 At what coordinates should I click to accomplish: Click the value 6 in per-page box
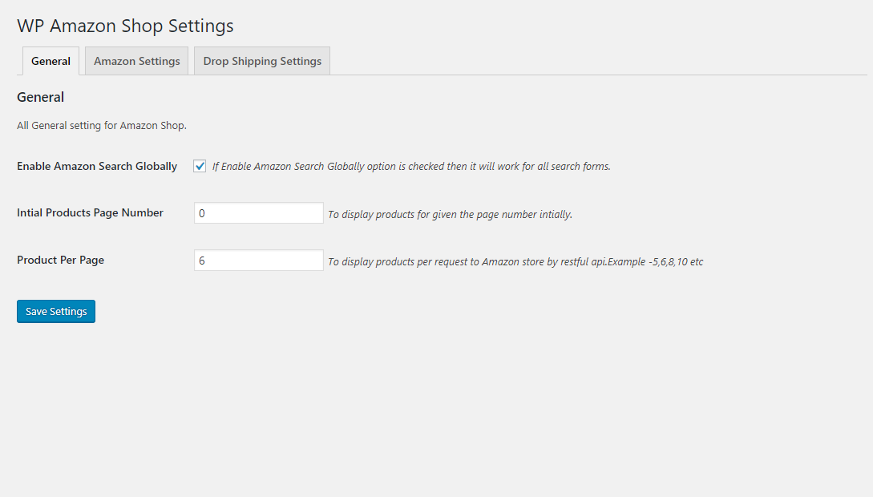pos(202,261)
